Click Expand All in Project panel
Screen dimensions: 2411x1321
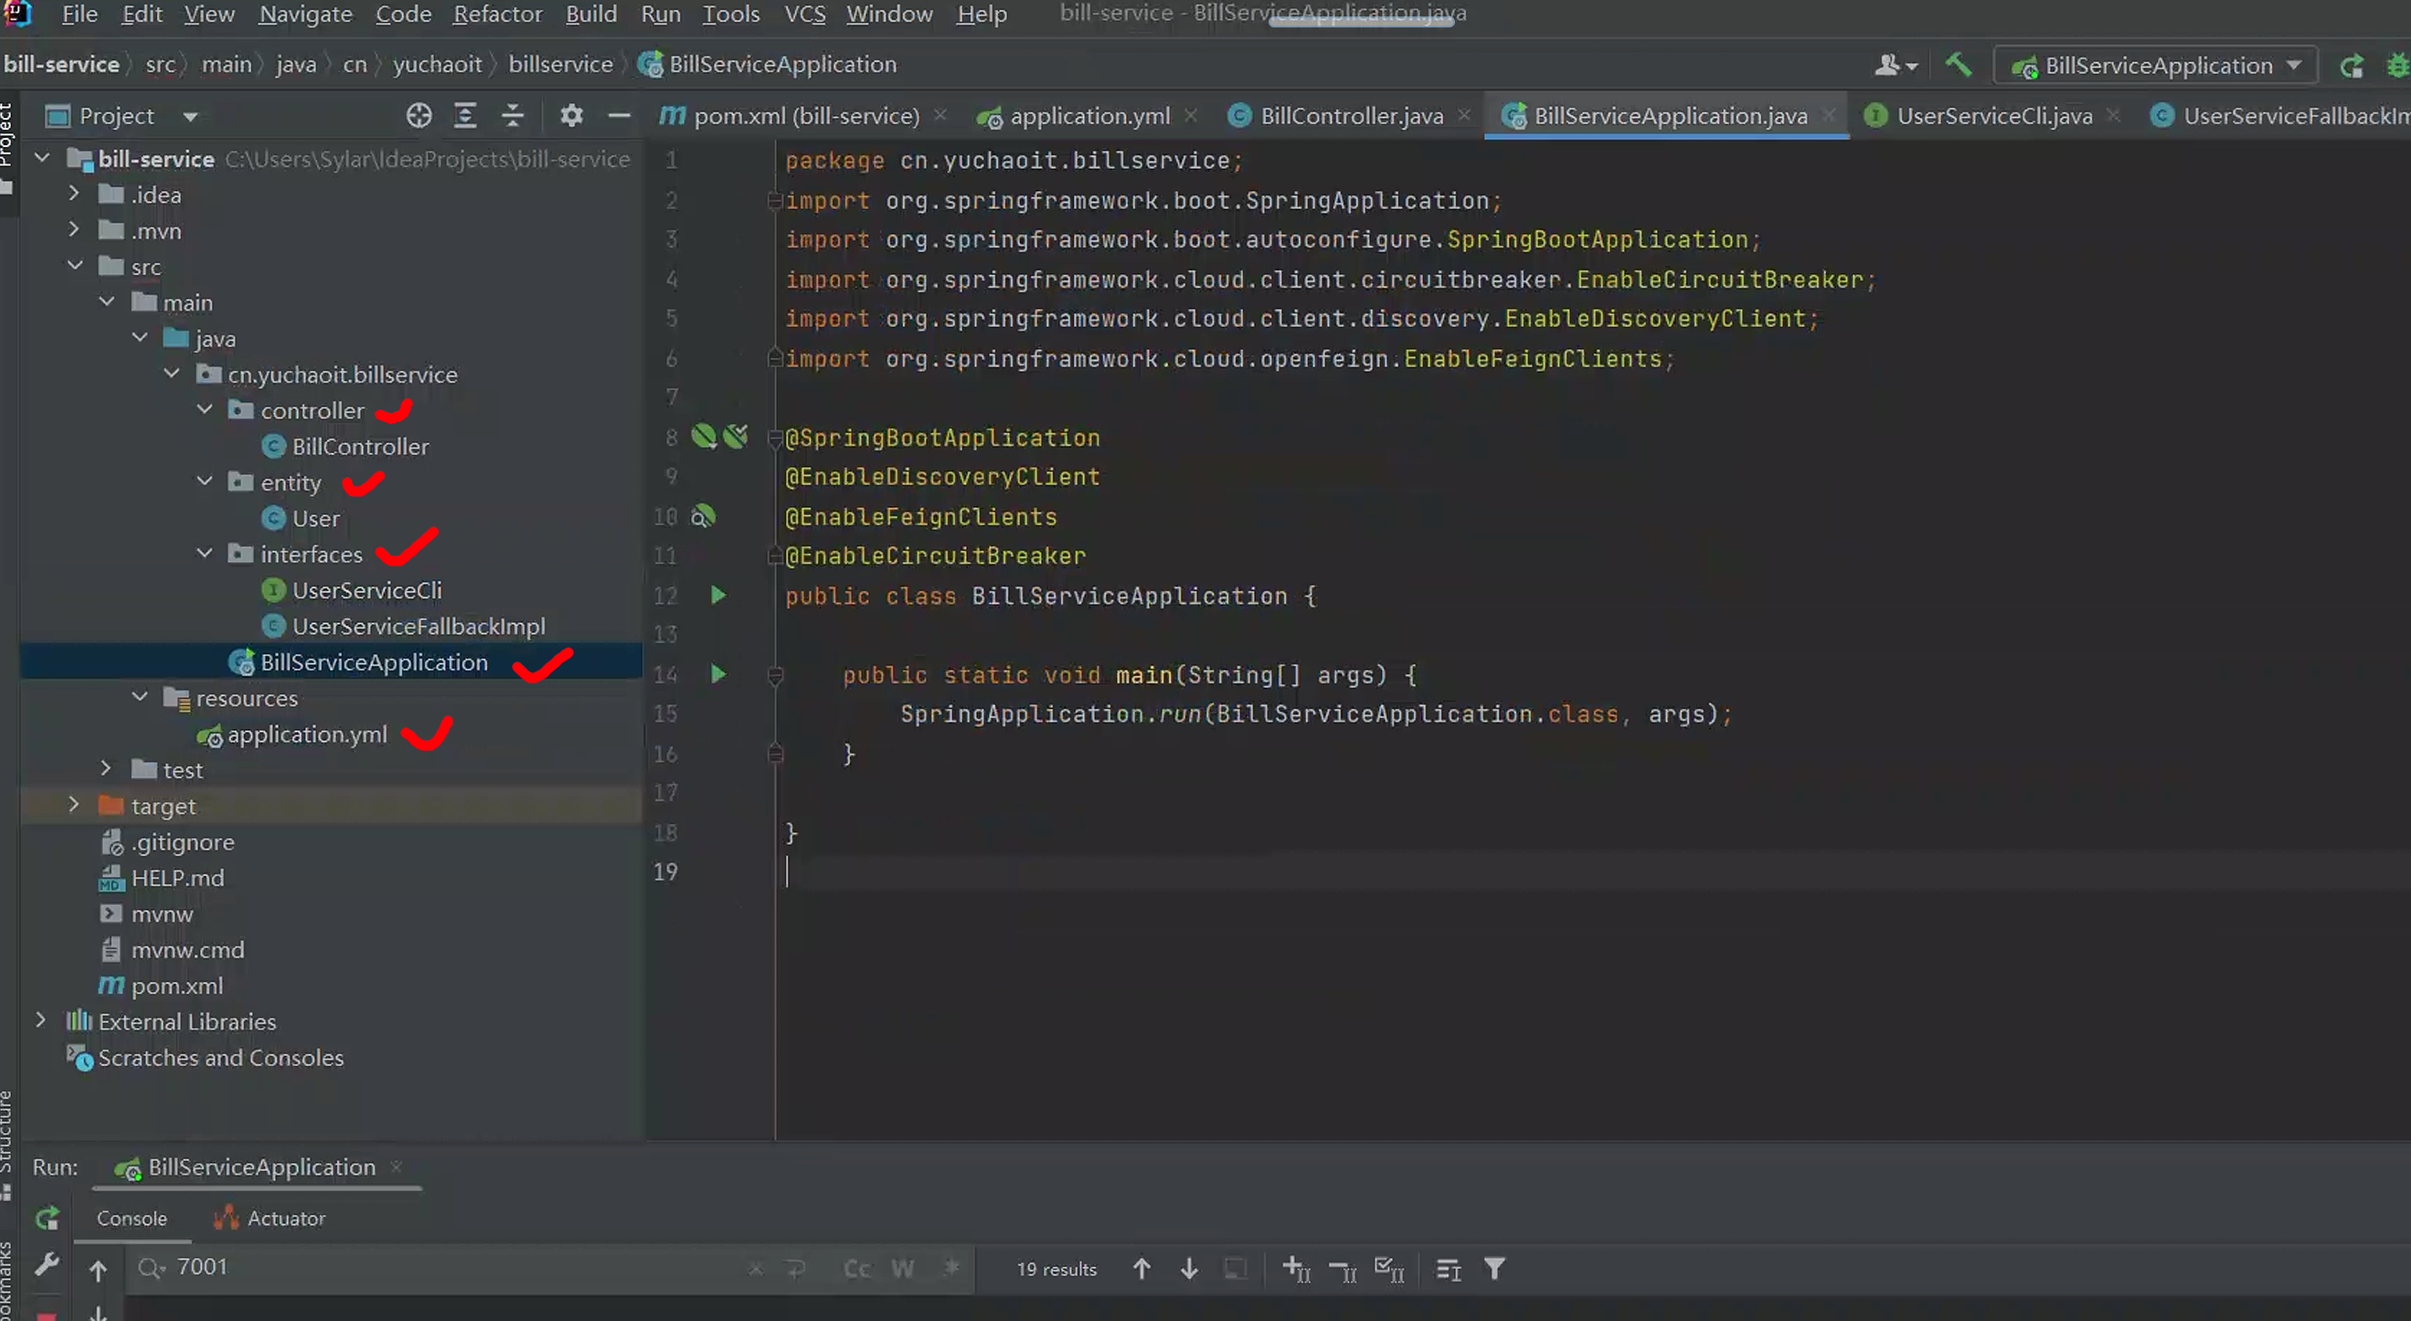pos(465,115)
